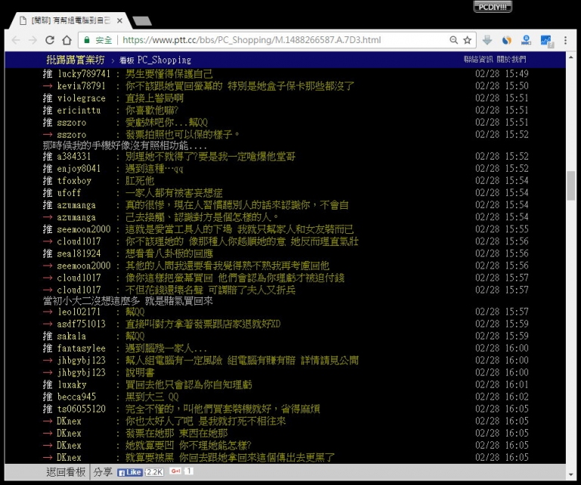
Task: Select username asdf751013
Action: (x=81, y=324)
